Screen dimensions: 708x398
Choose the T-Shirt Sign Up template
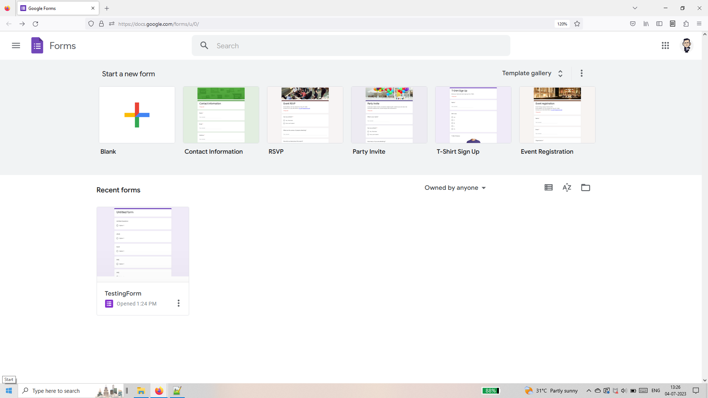click(x=473, y=115)
